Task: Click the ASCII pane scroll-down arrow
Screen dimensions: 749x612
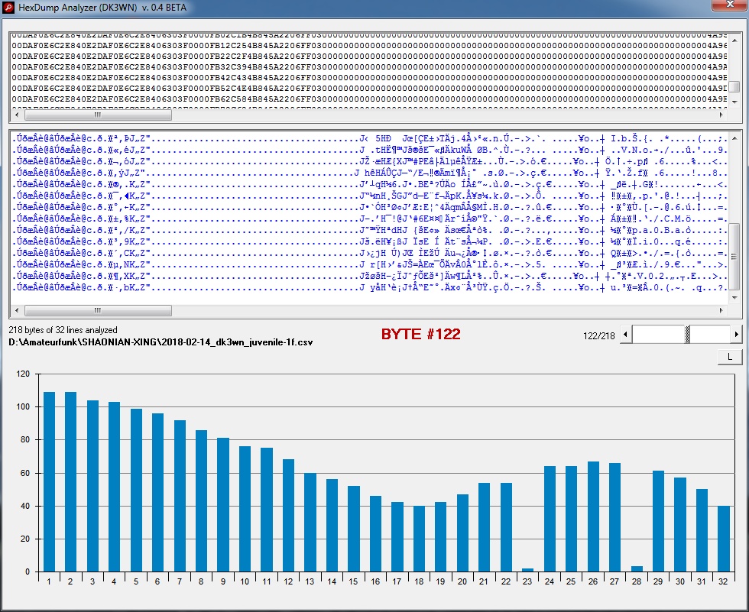Action: click(x=734, y=297)
